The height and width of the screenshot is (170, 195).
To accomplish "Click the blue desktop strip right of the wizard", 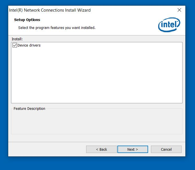I will 190,85.
